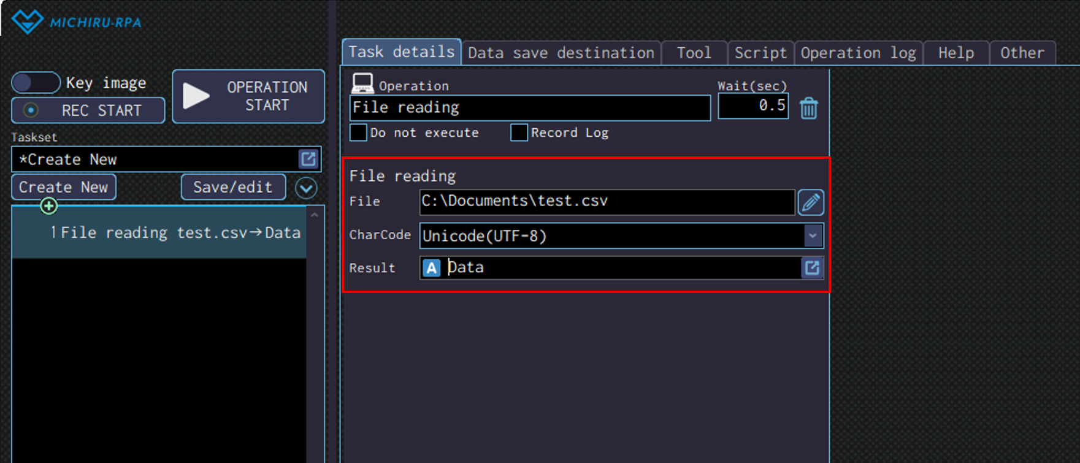Open the CharCode dropdown
This screenshot has width=1080, height=463.
[812, 235]
